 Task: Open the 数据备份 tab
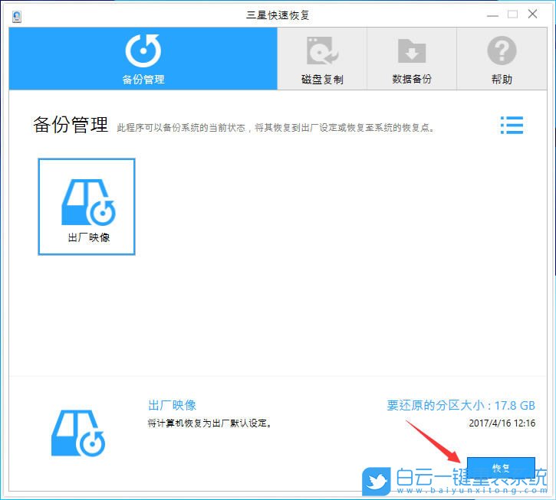pos(412,58)
